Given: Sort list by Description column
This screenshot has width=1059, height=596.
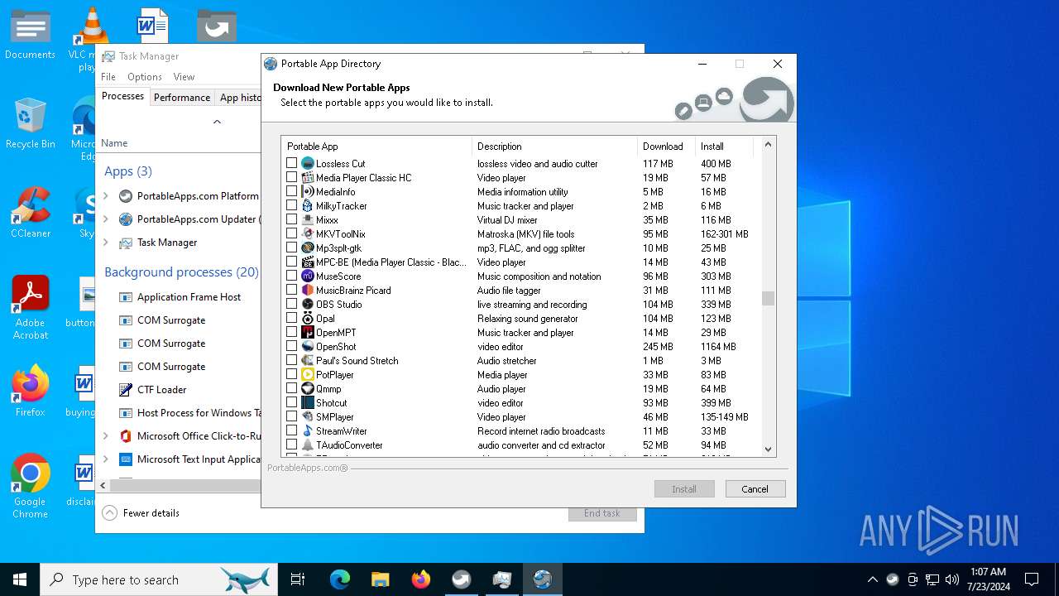Looking at the screenshot, I should click(554, 146).
